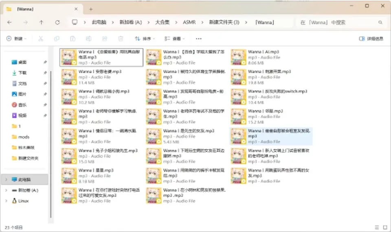Refresh the current folder view

pyautogui.click(x=57, y=22)
